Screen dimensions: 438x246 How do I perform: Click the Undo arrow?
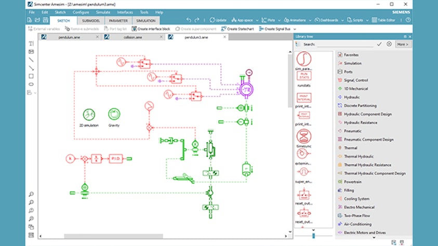(x=189, y=20)
